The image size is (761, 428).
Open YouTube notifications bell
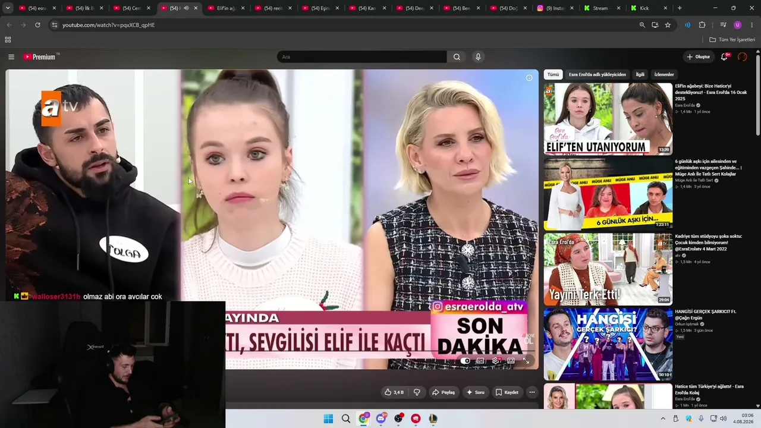click(x=724, y=57)
